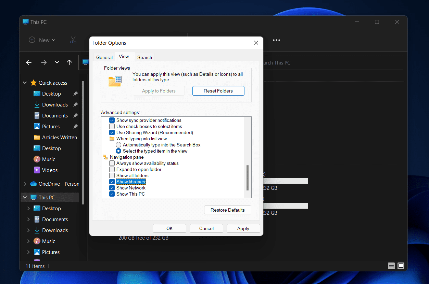Select Automatically type into the Search Box
The image size is (429, 284).
(x=118, y=145)
